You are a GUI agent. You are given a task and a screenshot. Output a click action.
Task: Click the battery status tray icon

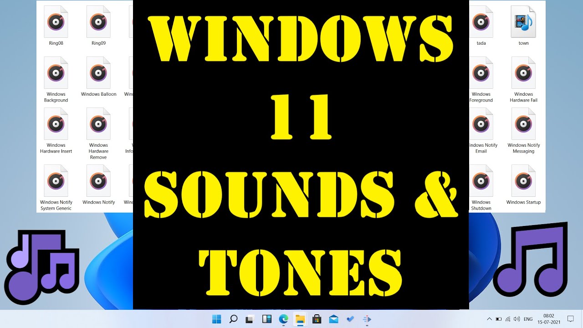point(499,319)
